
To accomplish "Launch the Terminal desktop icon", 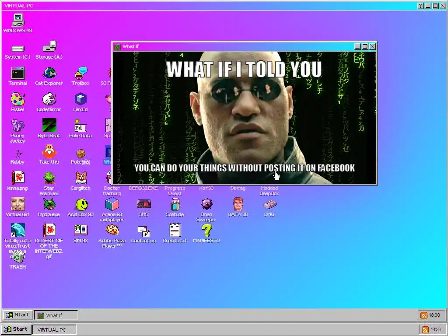I will [x=17, y=73].
